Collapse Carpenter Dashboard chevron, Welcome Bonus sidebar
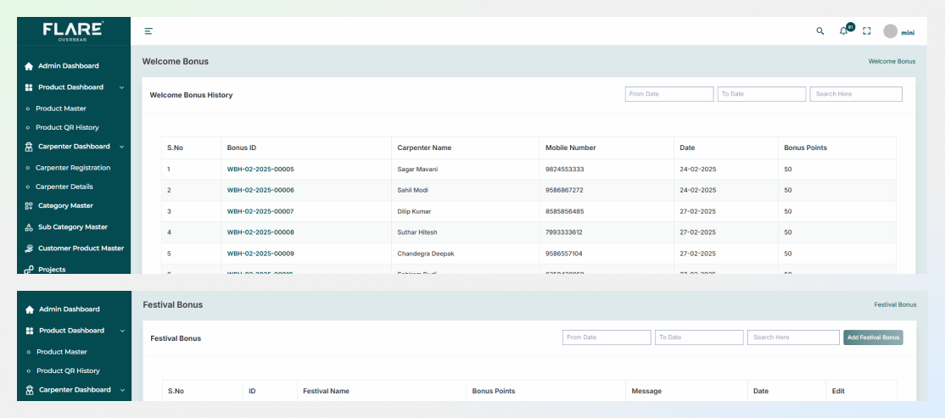Image resolution: width=945 pixels, height=418 pixels. (x=122, y=147)
